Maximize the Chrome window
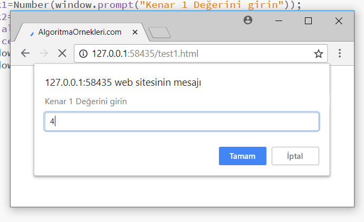The width and height of the screenshot is (364, 222). (309, 21)
